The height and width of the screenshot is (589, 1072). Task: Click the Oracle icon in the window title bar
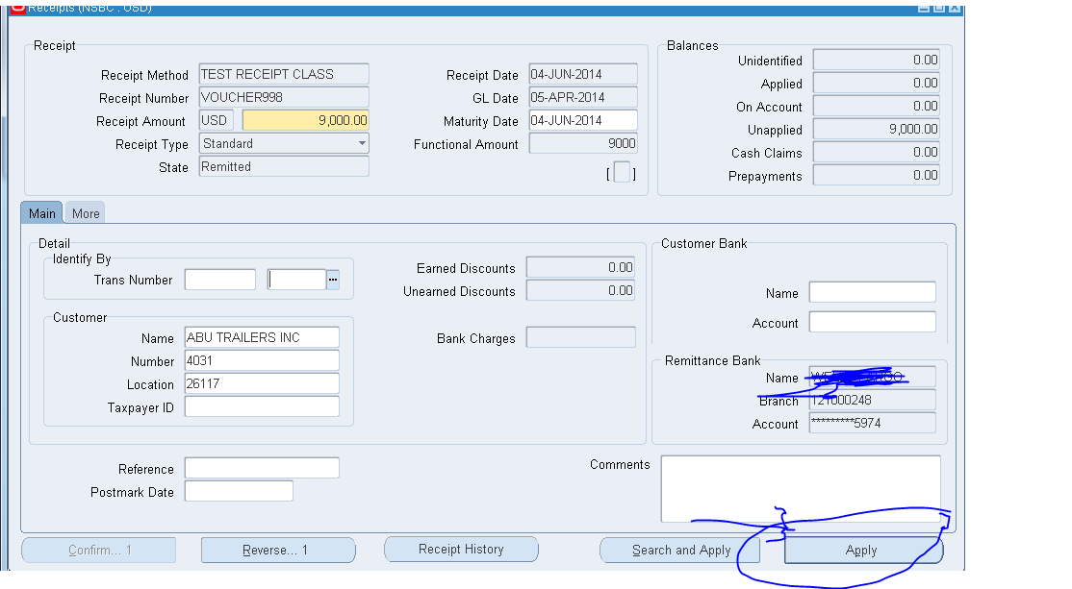point(17,8)
